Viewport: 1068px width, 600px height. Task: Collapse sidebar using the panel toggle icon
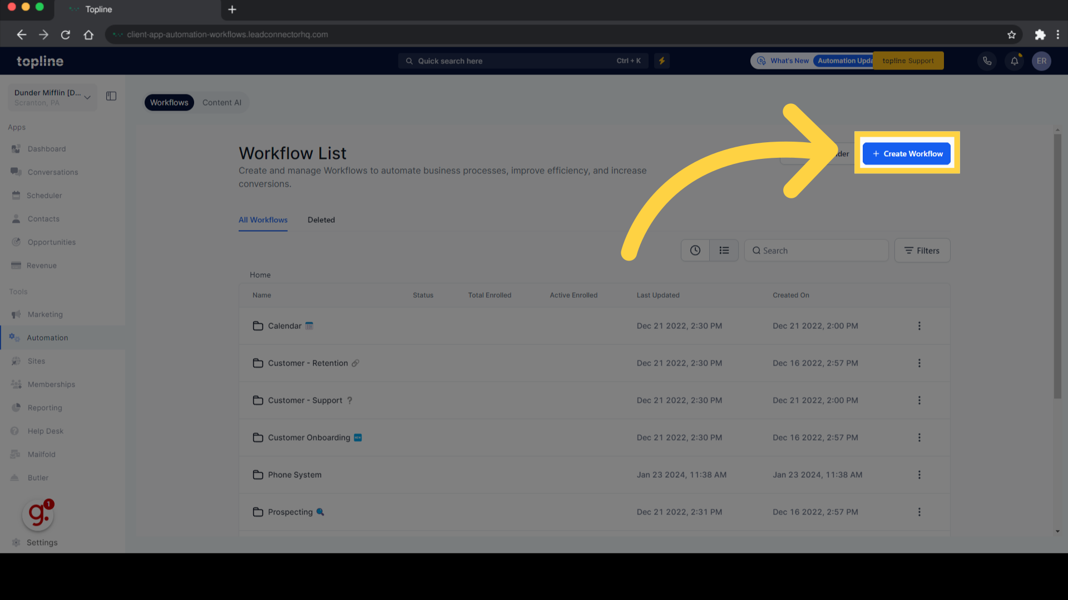111,96
